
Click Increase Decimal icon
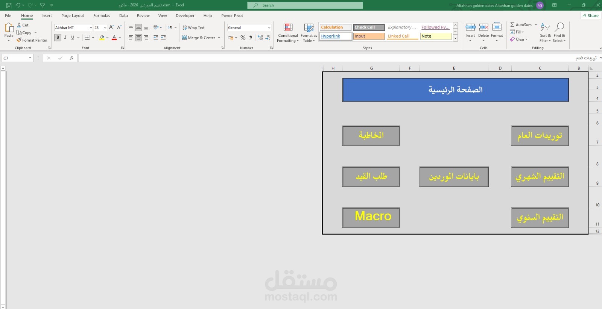pos(260,38)
